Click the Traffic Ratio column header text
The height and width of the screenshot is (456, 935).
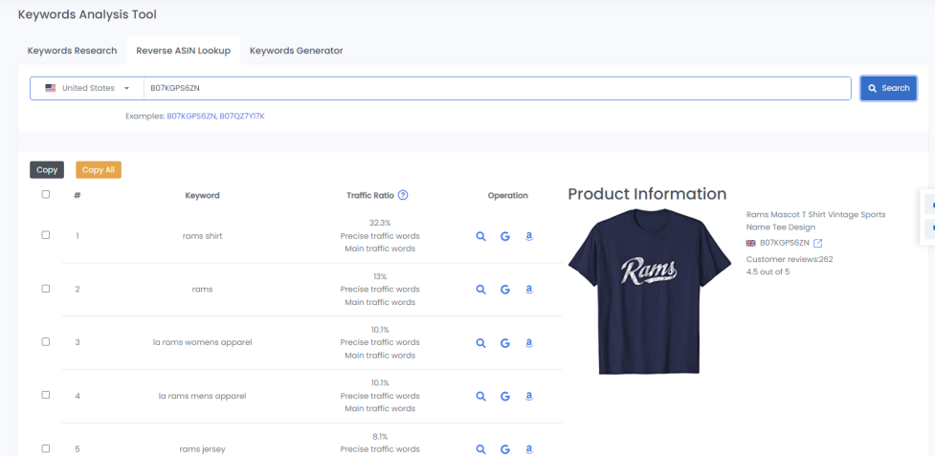[370, 195]
